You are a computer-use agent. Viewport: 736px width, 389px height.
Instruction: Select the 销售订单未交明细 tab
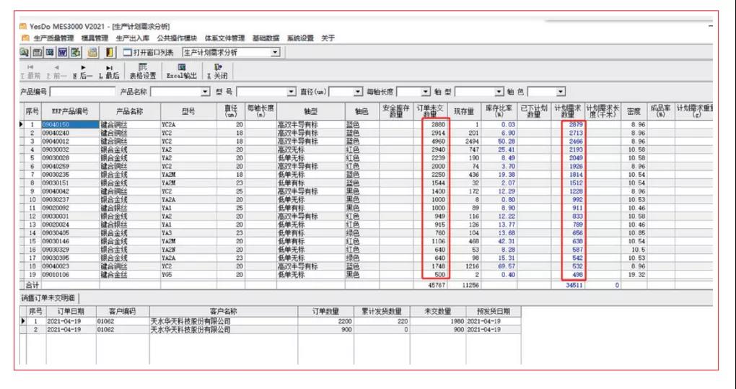tap(50, 297)
